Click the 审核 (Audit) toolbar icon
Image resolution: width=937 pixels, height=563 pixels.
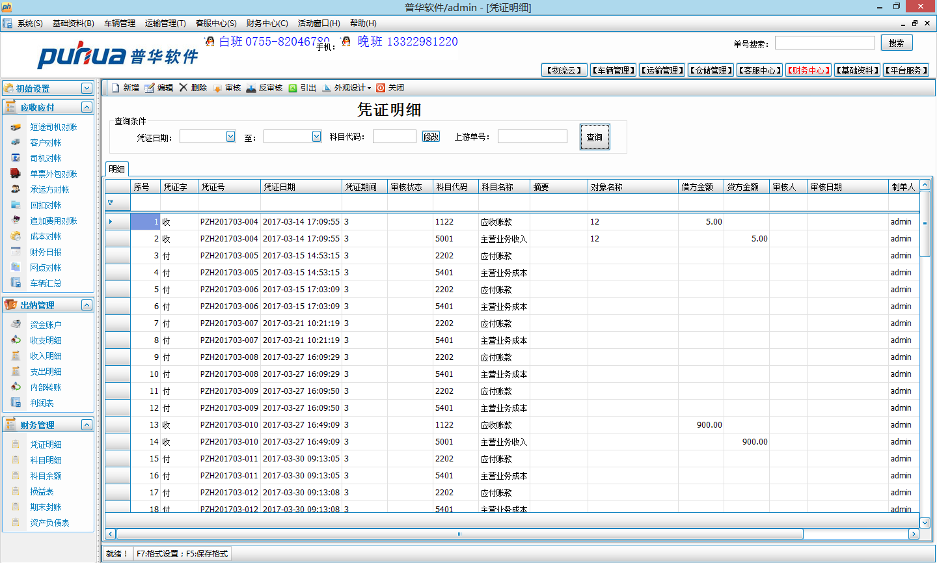click(x=217, y=88)
